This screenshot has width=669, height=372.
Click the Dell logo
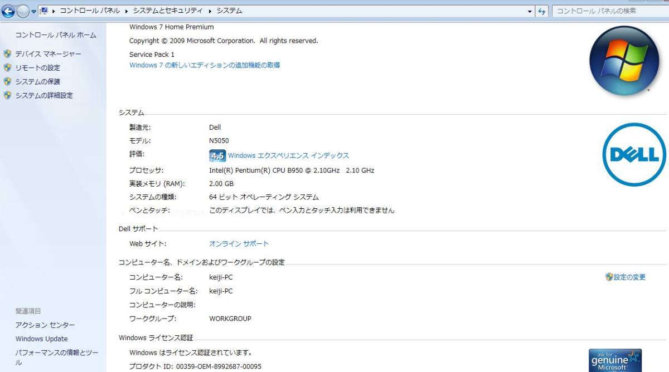tap(634, 155)
